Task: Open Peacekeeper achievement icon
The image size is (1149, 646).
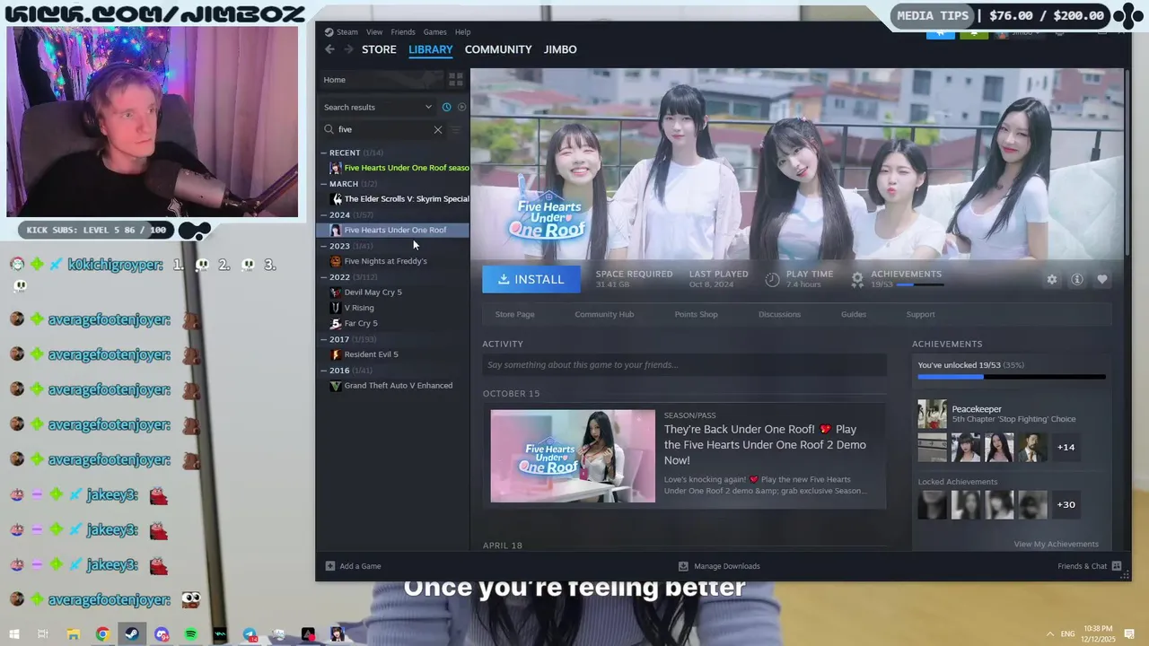Action: coord(932,414)
